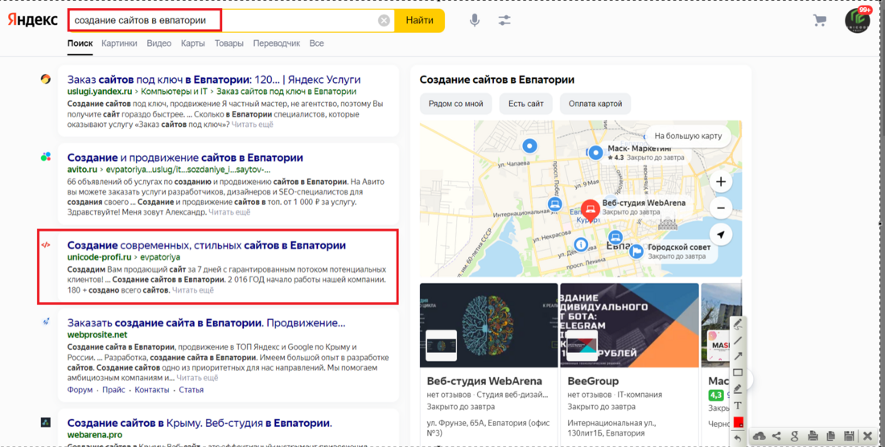The width and height of the screenshot is (885, 447).
Task: Open search settings sliders icon
Action: point(504,20)
